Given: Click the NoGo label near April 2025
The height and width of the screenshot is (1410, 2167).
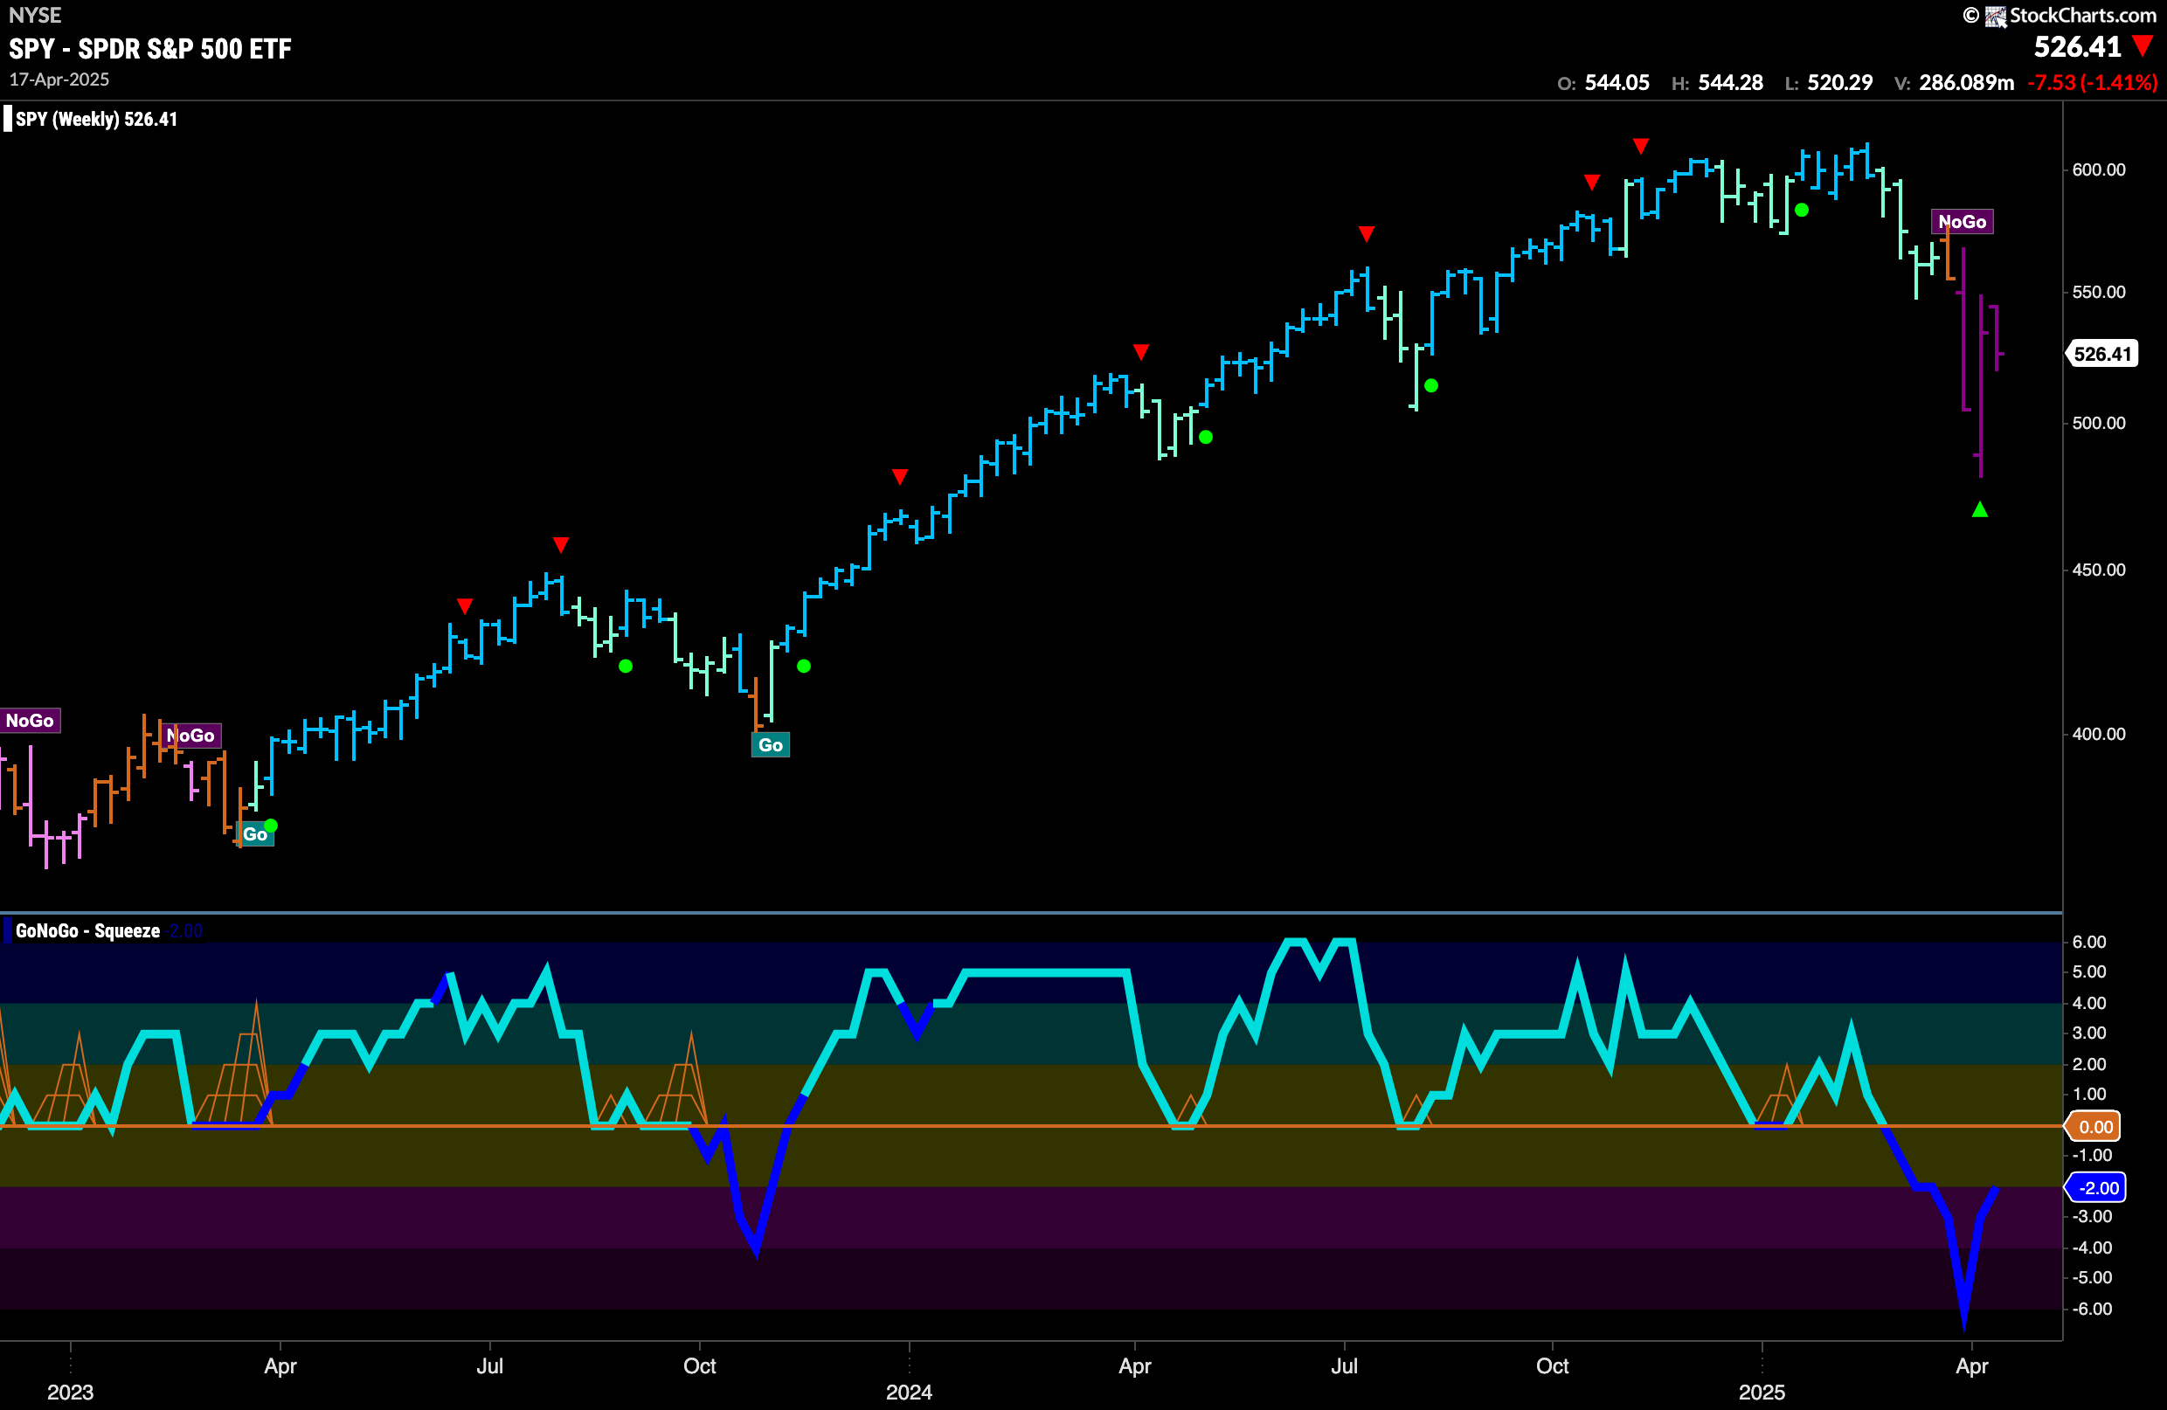Looking at the screenshot, I should [1963, 221].
